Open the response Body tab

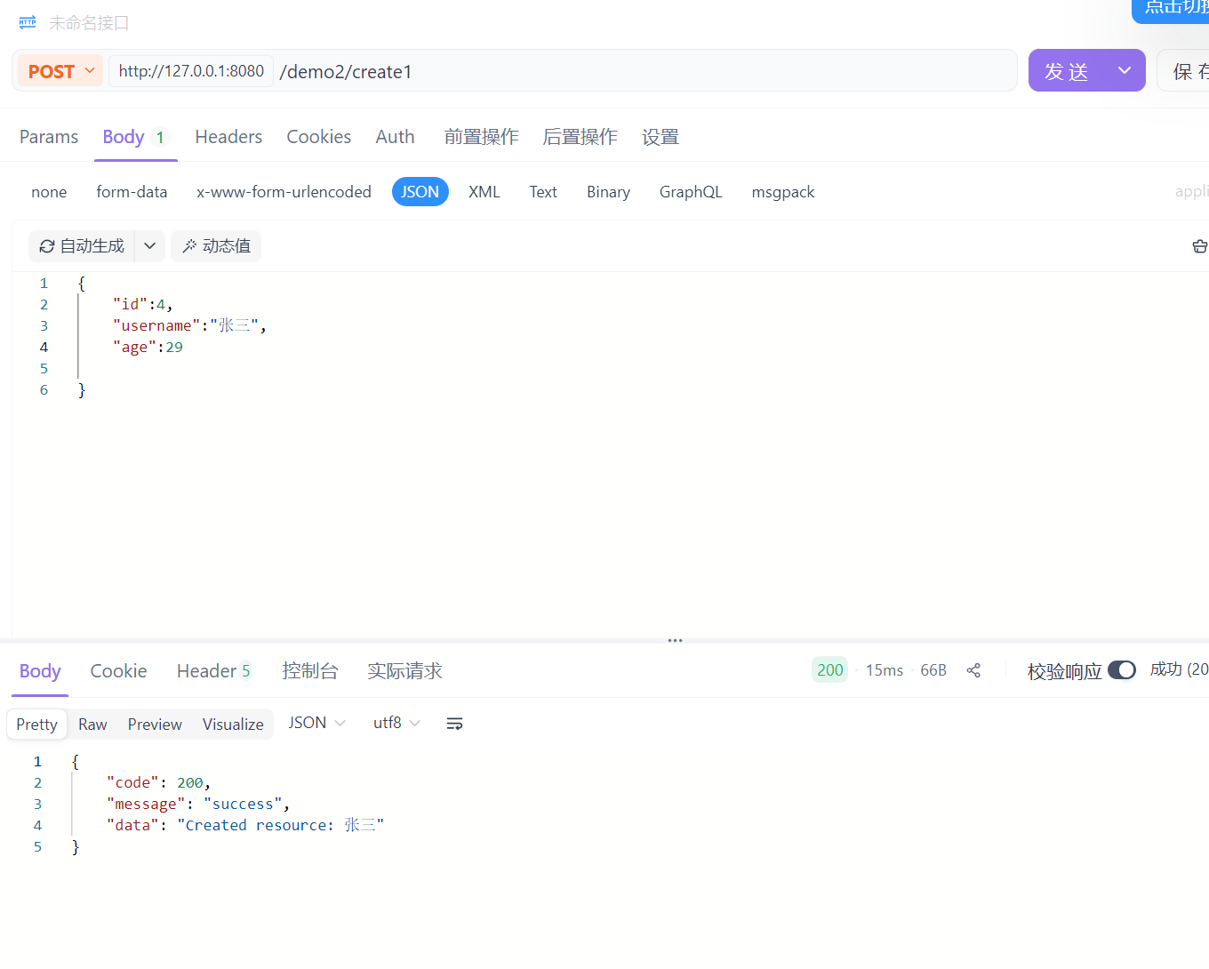pos(40,671)
